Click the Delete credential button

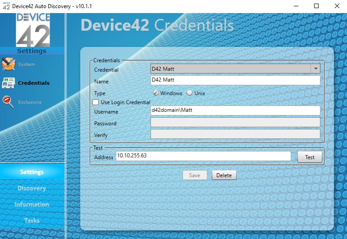click(224, 175)
